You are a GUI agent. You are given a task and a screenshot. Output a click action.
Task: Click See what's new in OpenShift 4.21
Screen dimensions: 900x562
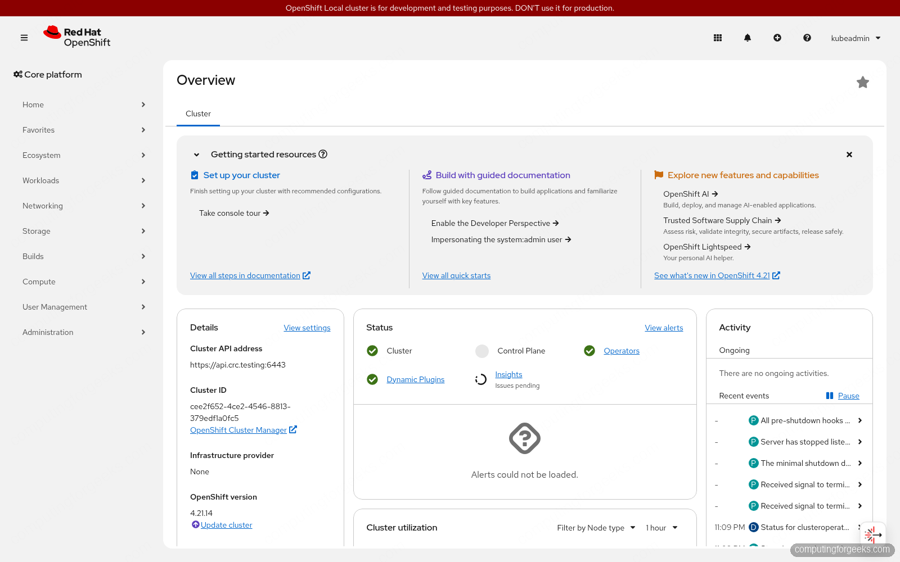coord(717,275)
